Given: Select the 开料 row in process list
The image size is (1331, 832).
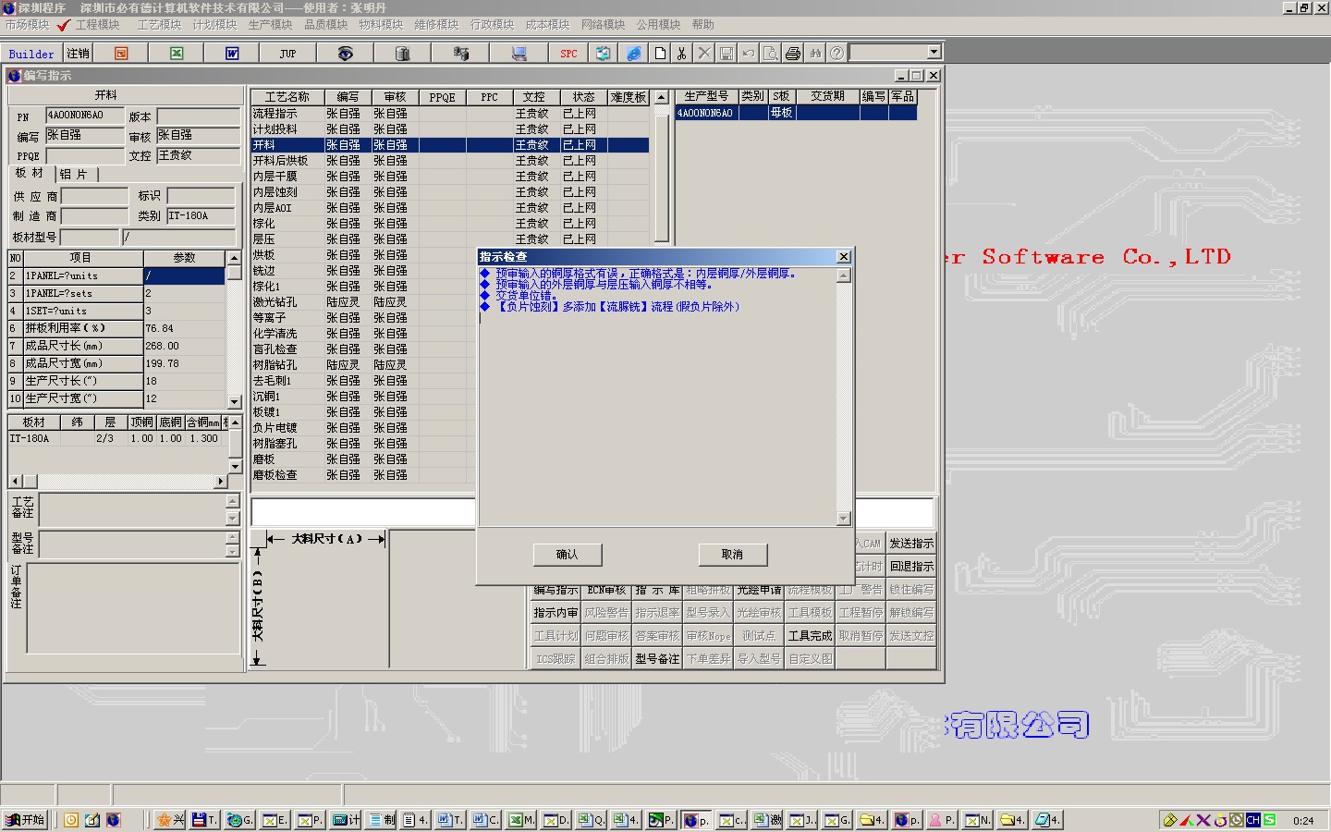Looking at the screenshot, I should (450, 145).
